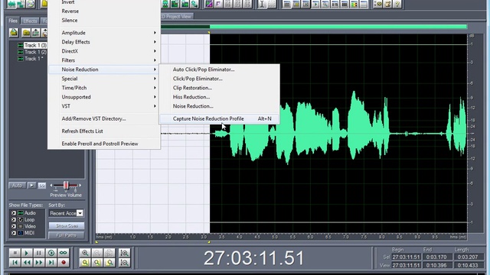Start recording with the red Record button
The height and width of the screenshot is (275, 490).
click(x=64, y=263)
